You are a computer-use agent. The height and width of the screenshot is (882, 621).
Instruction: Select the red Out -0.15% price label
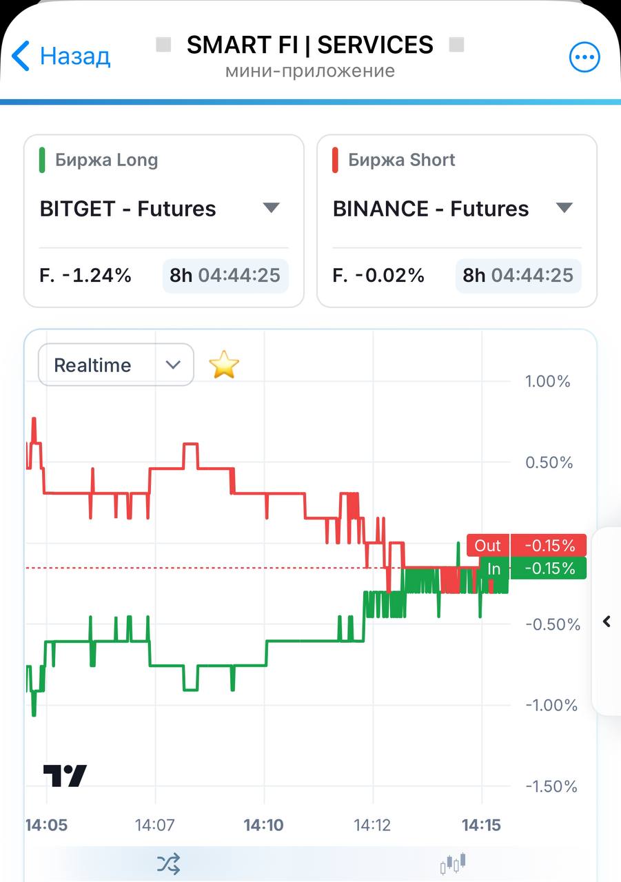527,545
